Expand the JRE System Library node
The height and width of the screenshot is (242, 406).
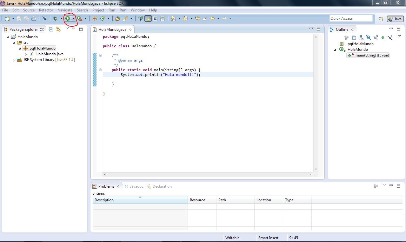pyautogui.click(x=14, y=60)
